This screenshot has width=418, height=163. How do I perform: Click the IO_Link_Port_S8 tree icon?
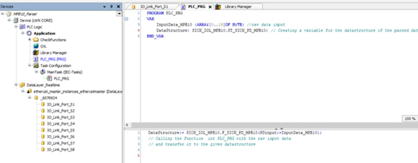point(43,150)
